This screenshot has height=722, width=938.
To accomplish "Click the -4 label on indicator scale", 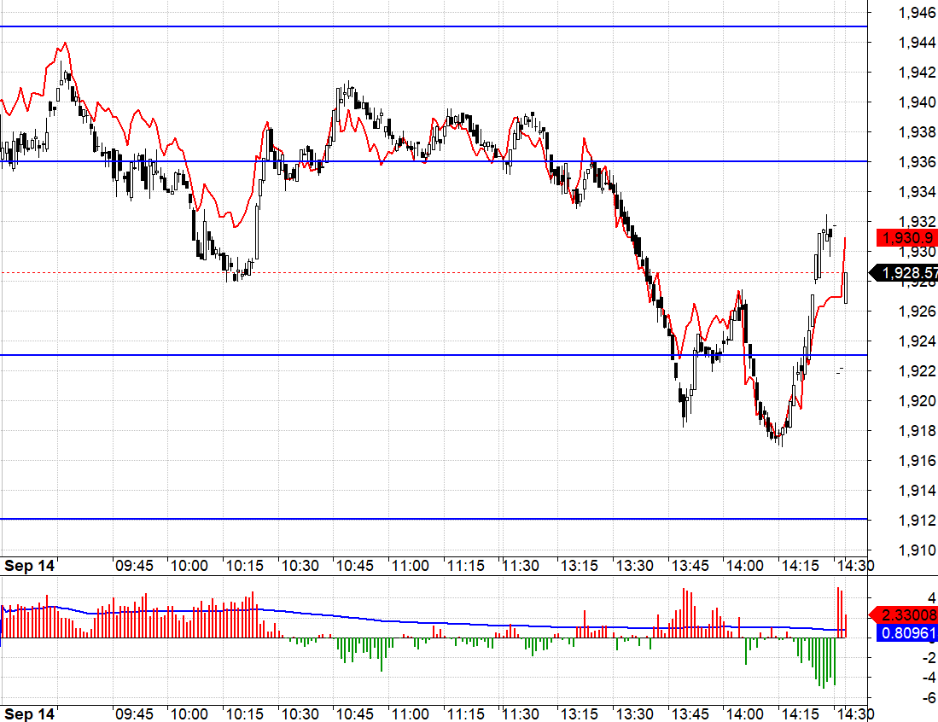I will (929, 678).
